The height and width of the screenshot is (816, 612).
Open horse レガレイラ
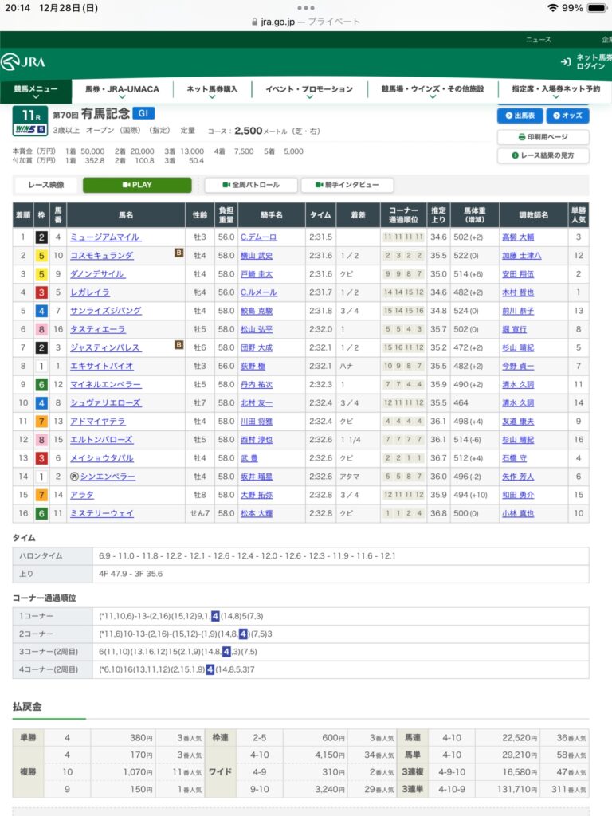point(90,292)
